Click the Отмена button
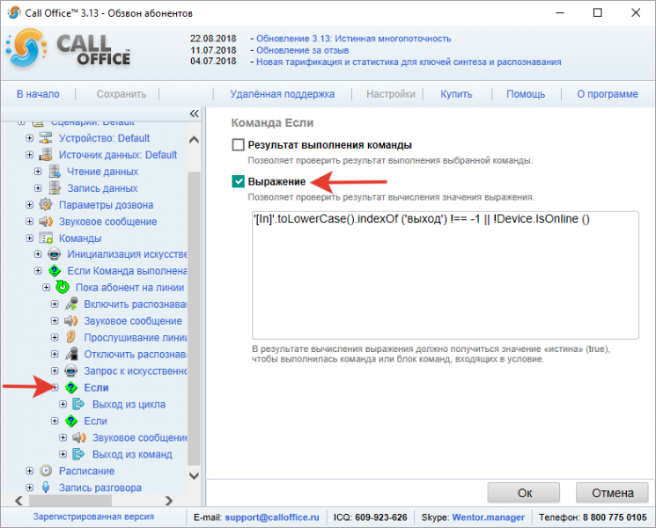This screenshot has height=528, width=656. click(x=613, y=494)
